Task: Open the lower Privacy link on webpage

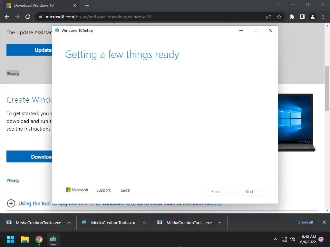Action: coord(13,180)
